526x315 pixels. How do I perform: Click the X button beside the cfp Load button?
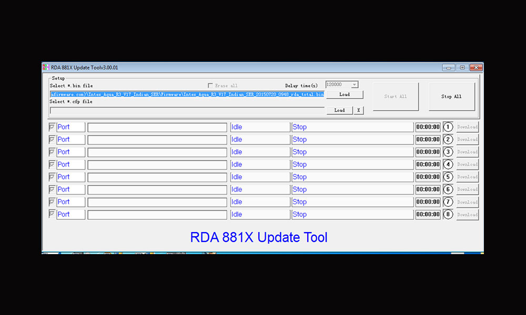pos(359,110)
